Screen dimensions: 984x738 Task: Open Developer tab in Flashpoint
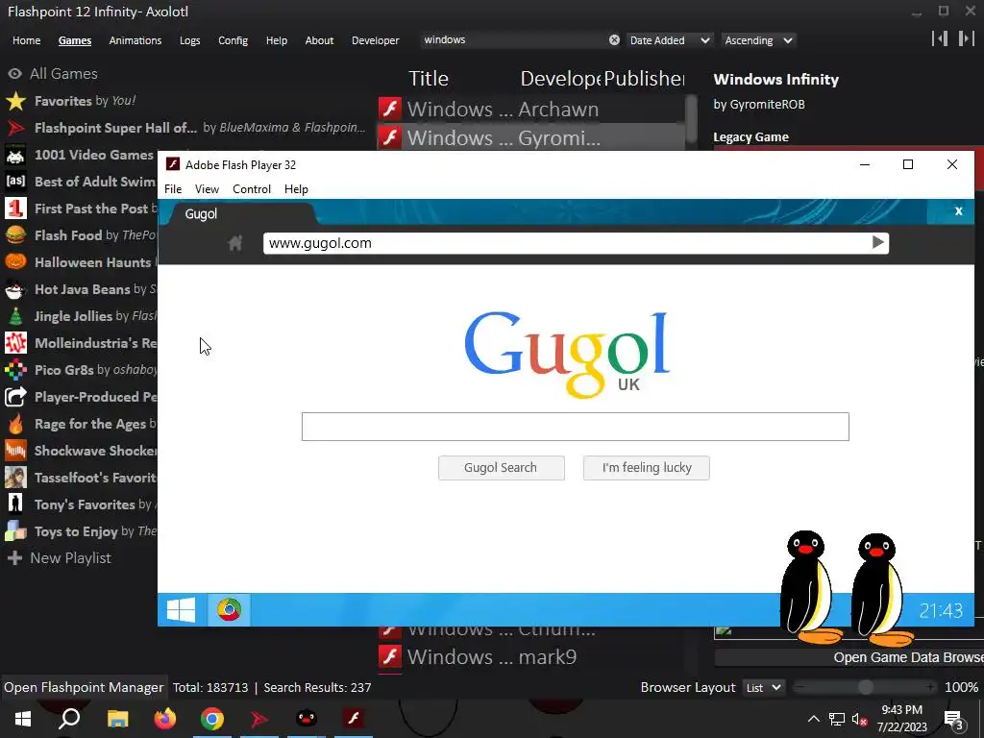coord(376,40)
